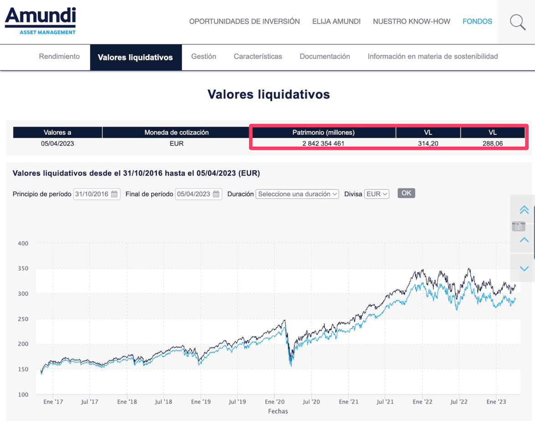Click the OK button
The width and height of the screenshot is (535, 421).
[406, 193]
